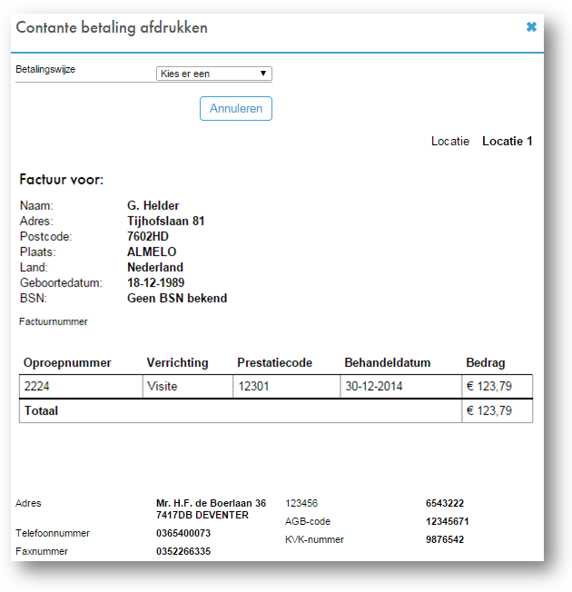Image resolution: width=572 pixels, height=592 pixels.
Task: Click the KVK-nummer value 9876542
Action: coord(445,539)
